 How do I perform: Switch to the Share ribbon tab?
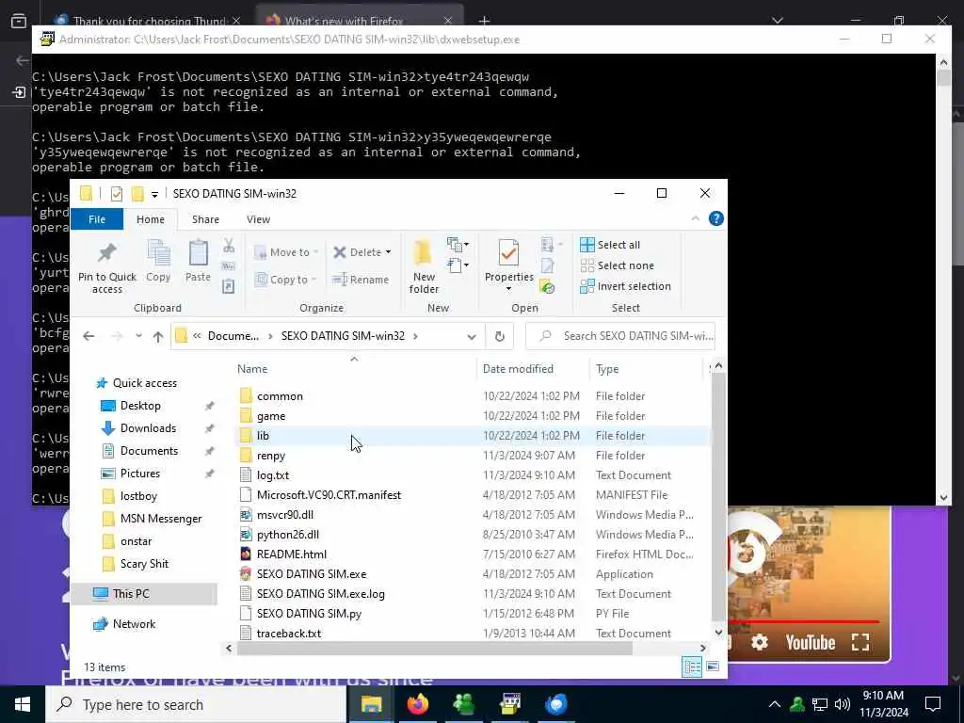pyautogui.click(x=205, y=219)
